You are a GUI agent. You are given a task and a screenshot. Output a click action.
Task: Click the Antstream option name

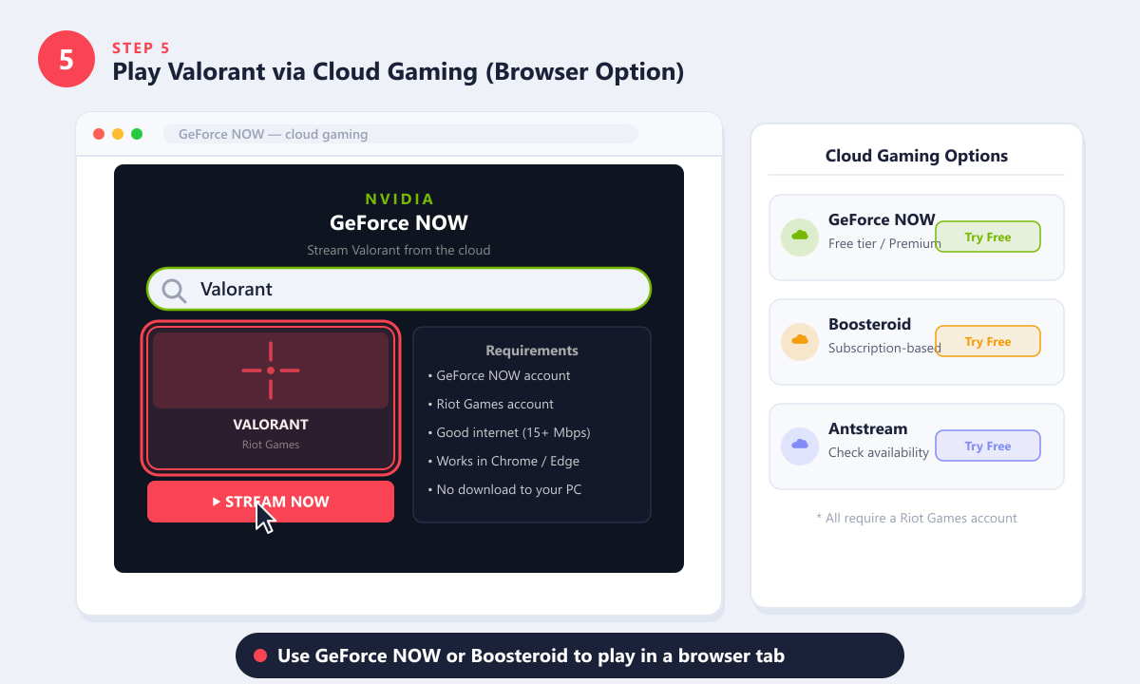pyautogui.click(x=867, y=428)
